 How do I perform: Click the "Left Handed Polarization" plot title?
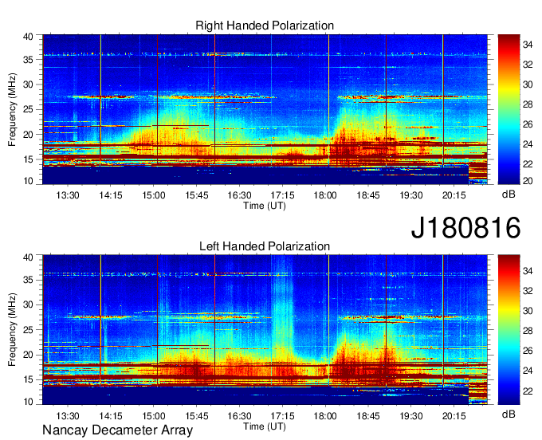(x=265, y=246)
